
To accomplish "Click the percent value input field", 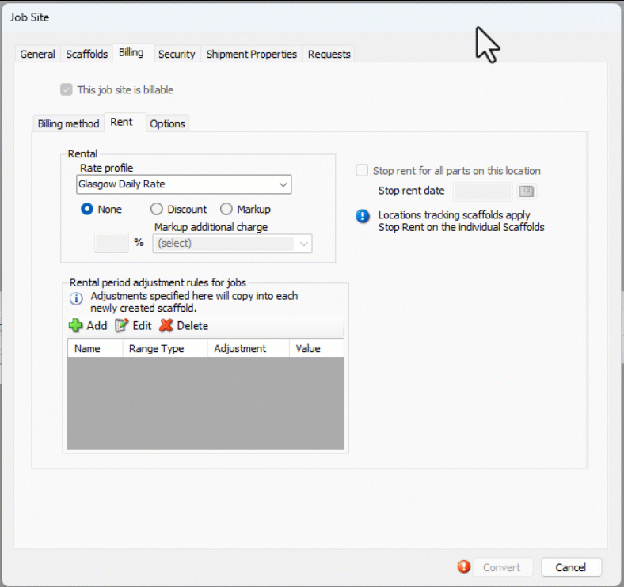I will [x=111, y=243].
